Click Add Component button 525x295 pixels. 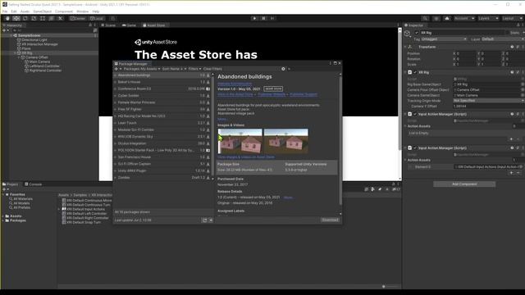point(464,184)
